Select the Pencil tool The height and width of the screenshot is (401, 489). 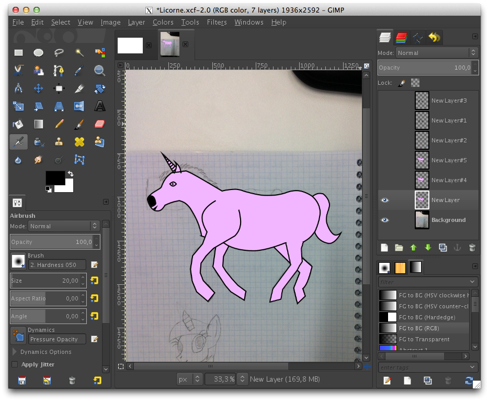(x=59, y=124)
